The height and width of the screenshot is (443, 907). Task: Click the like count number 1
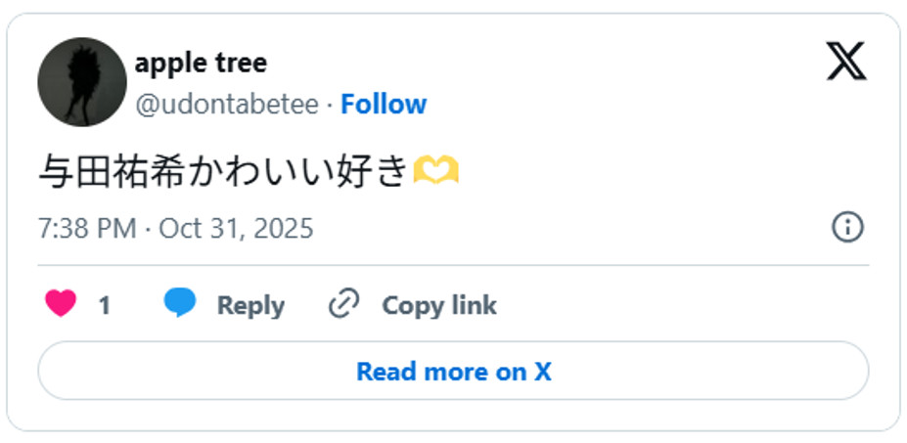coord(104,306)
